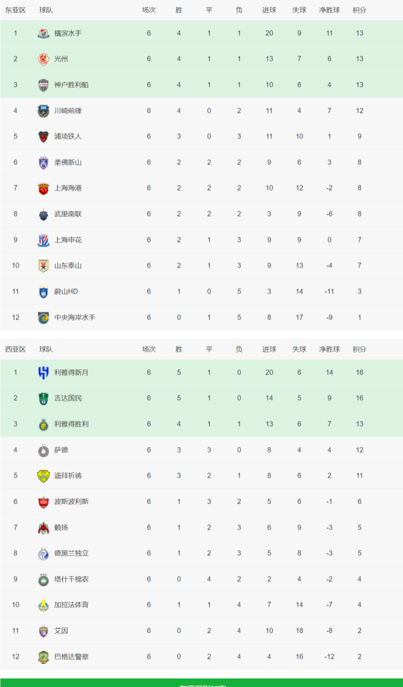Open the 浦项铁人 team name link
Viewport: 403px width, 687px height.
pyautogui.click(x=68, y=136)
